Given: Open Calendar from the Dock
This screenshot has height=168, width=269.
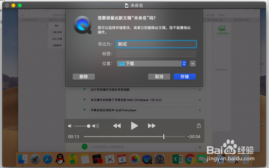Looking at the screenshot, I should [x=122, y=159].
